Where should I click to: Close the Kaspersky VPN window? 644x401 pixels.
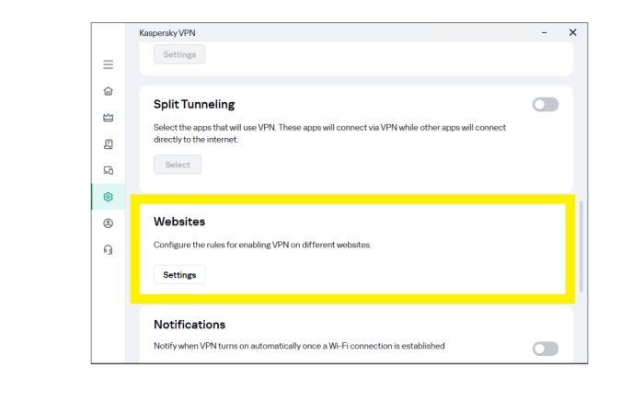tap(572, 32)
